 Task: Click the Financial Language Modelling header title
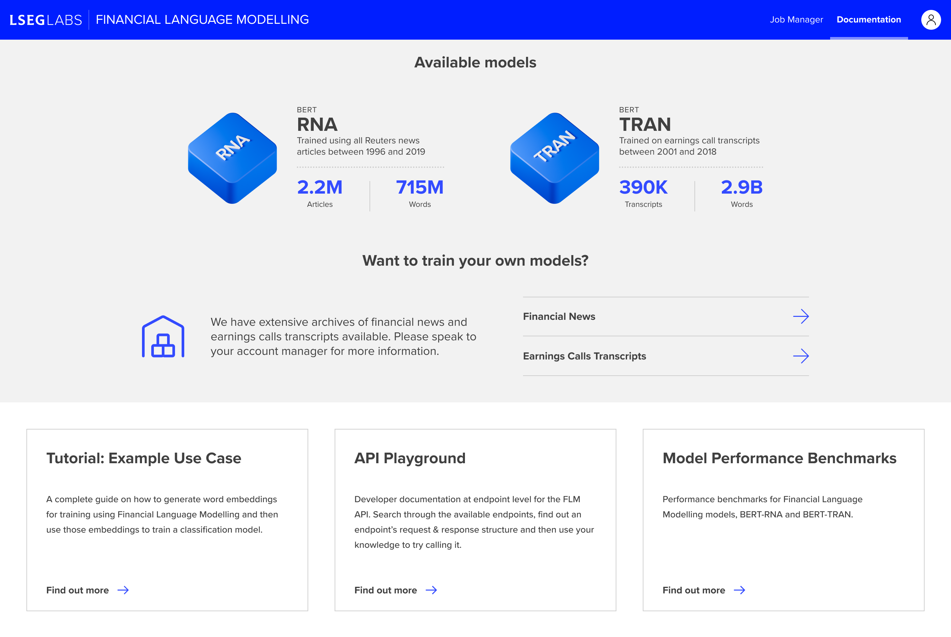202,19
